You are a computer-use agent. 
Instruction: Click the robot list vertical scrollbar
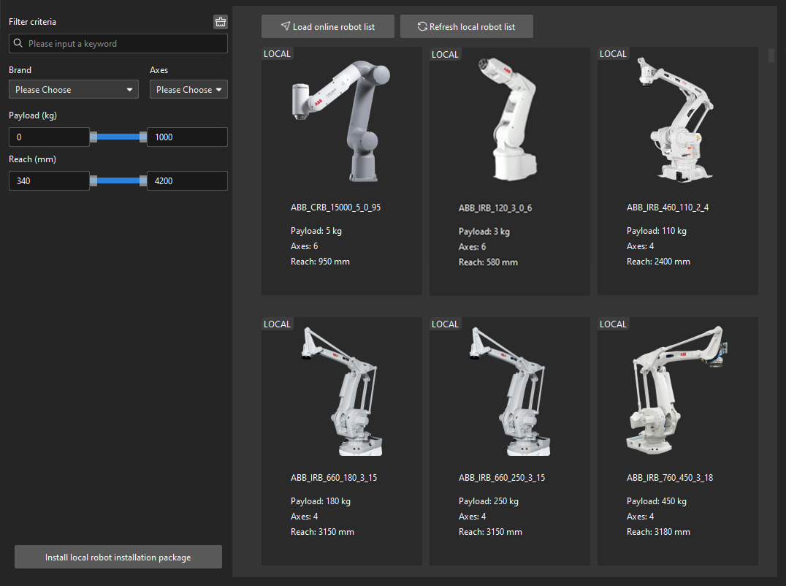pyautogui.click(x=771, y=56)
